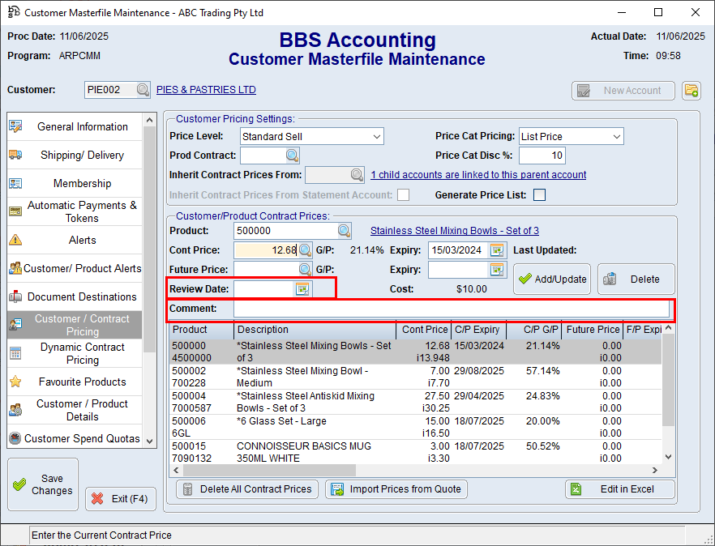The height and width of the screenshot is (546, 715).
Task: Open the Shipping/ Delivery section
Action: tap(82, 156)
